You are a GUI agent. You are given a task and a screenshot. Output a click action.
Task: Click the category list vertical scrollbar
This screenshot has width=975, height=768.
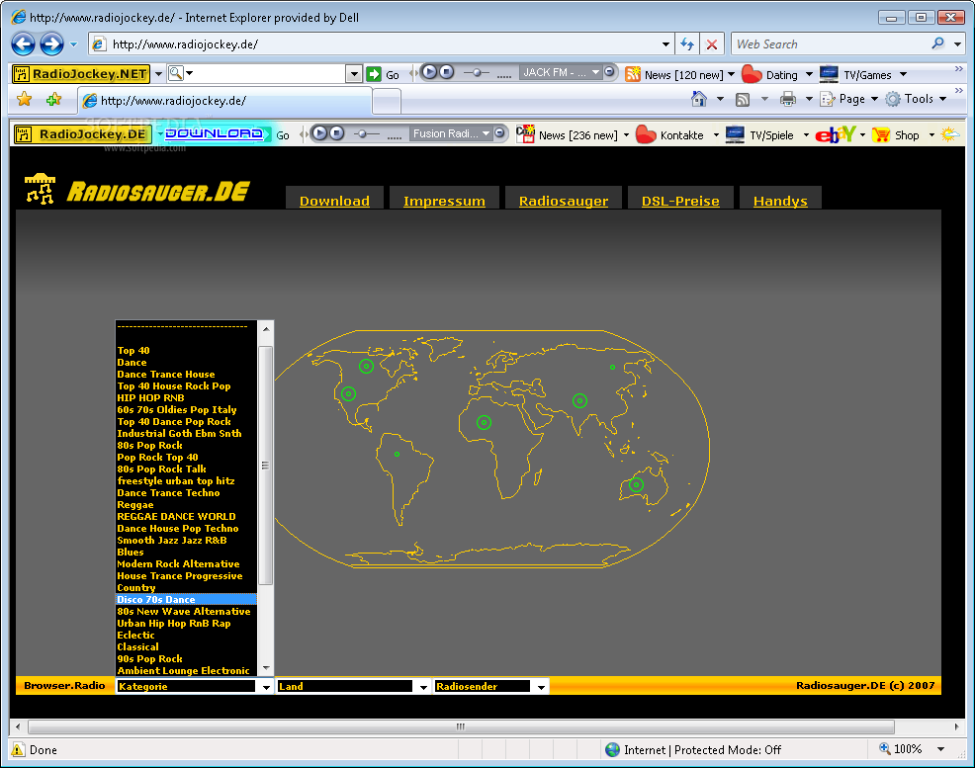coord(266,466)
